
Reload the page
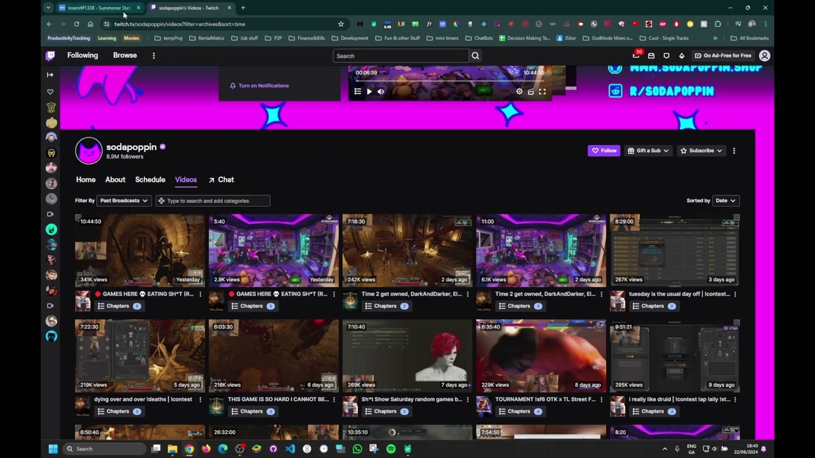click(76, 24)
